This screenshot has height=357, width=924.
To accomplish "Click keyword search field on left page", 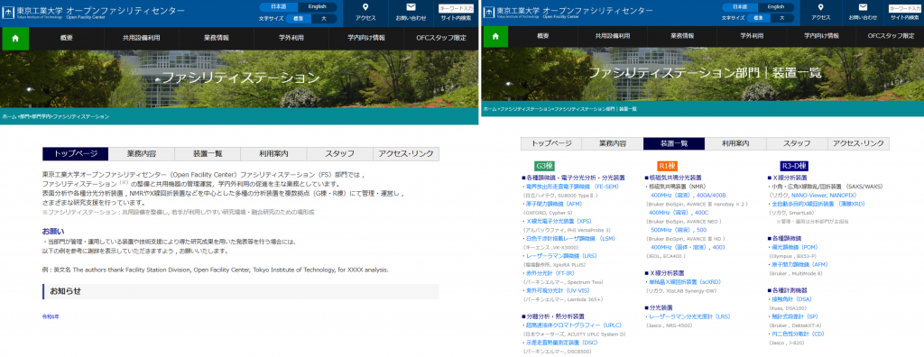I will coord(456,8).
